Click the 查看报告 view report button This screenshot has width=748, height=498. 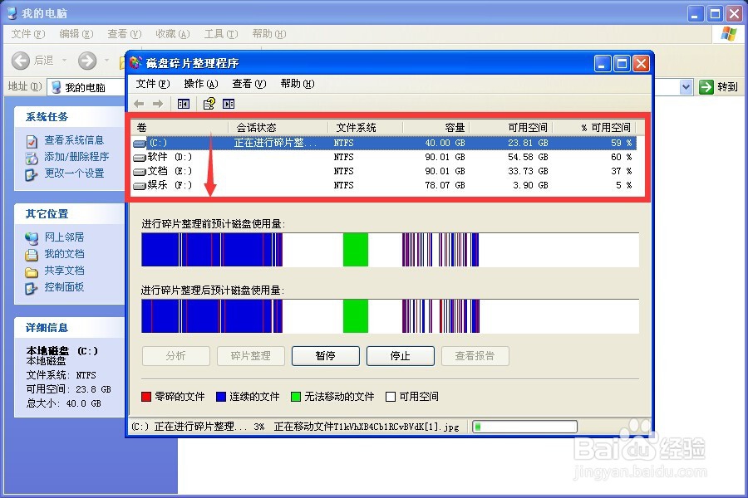click(x=475, y=356)
